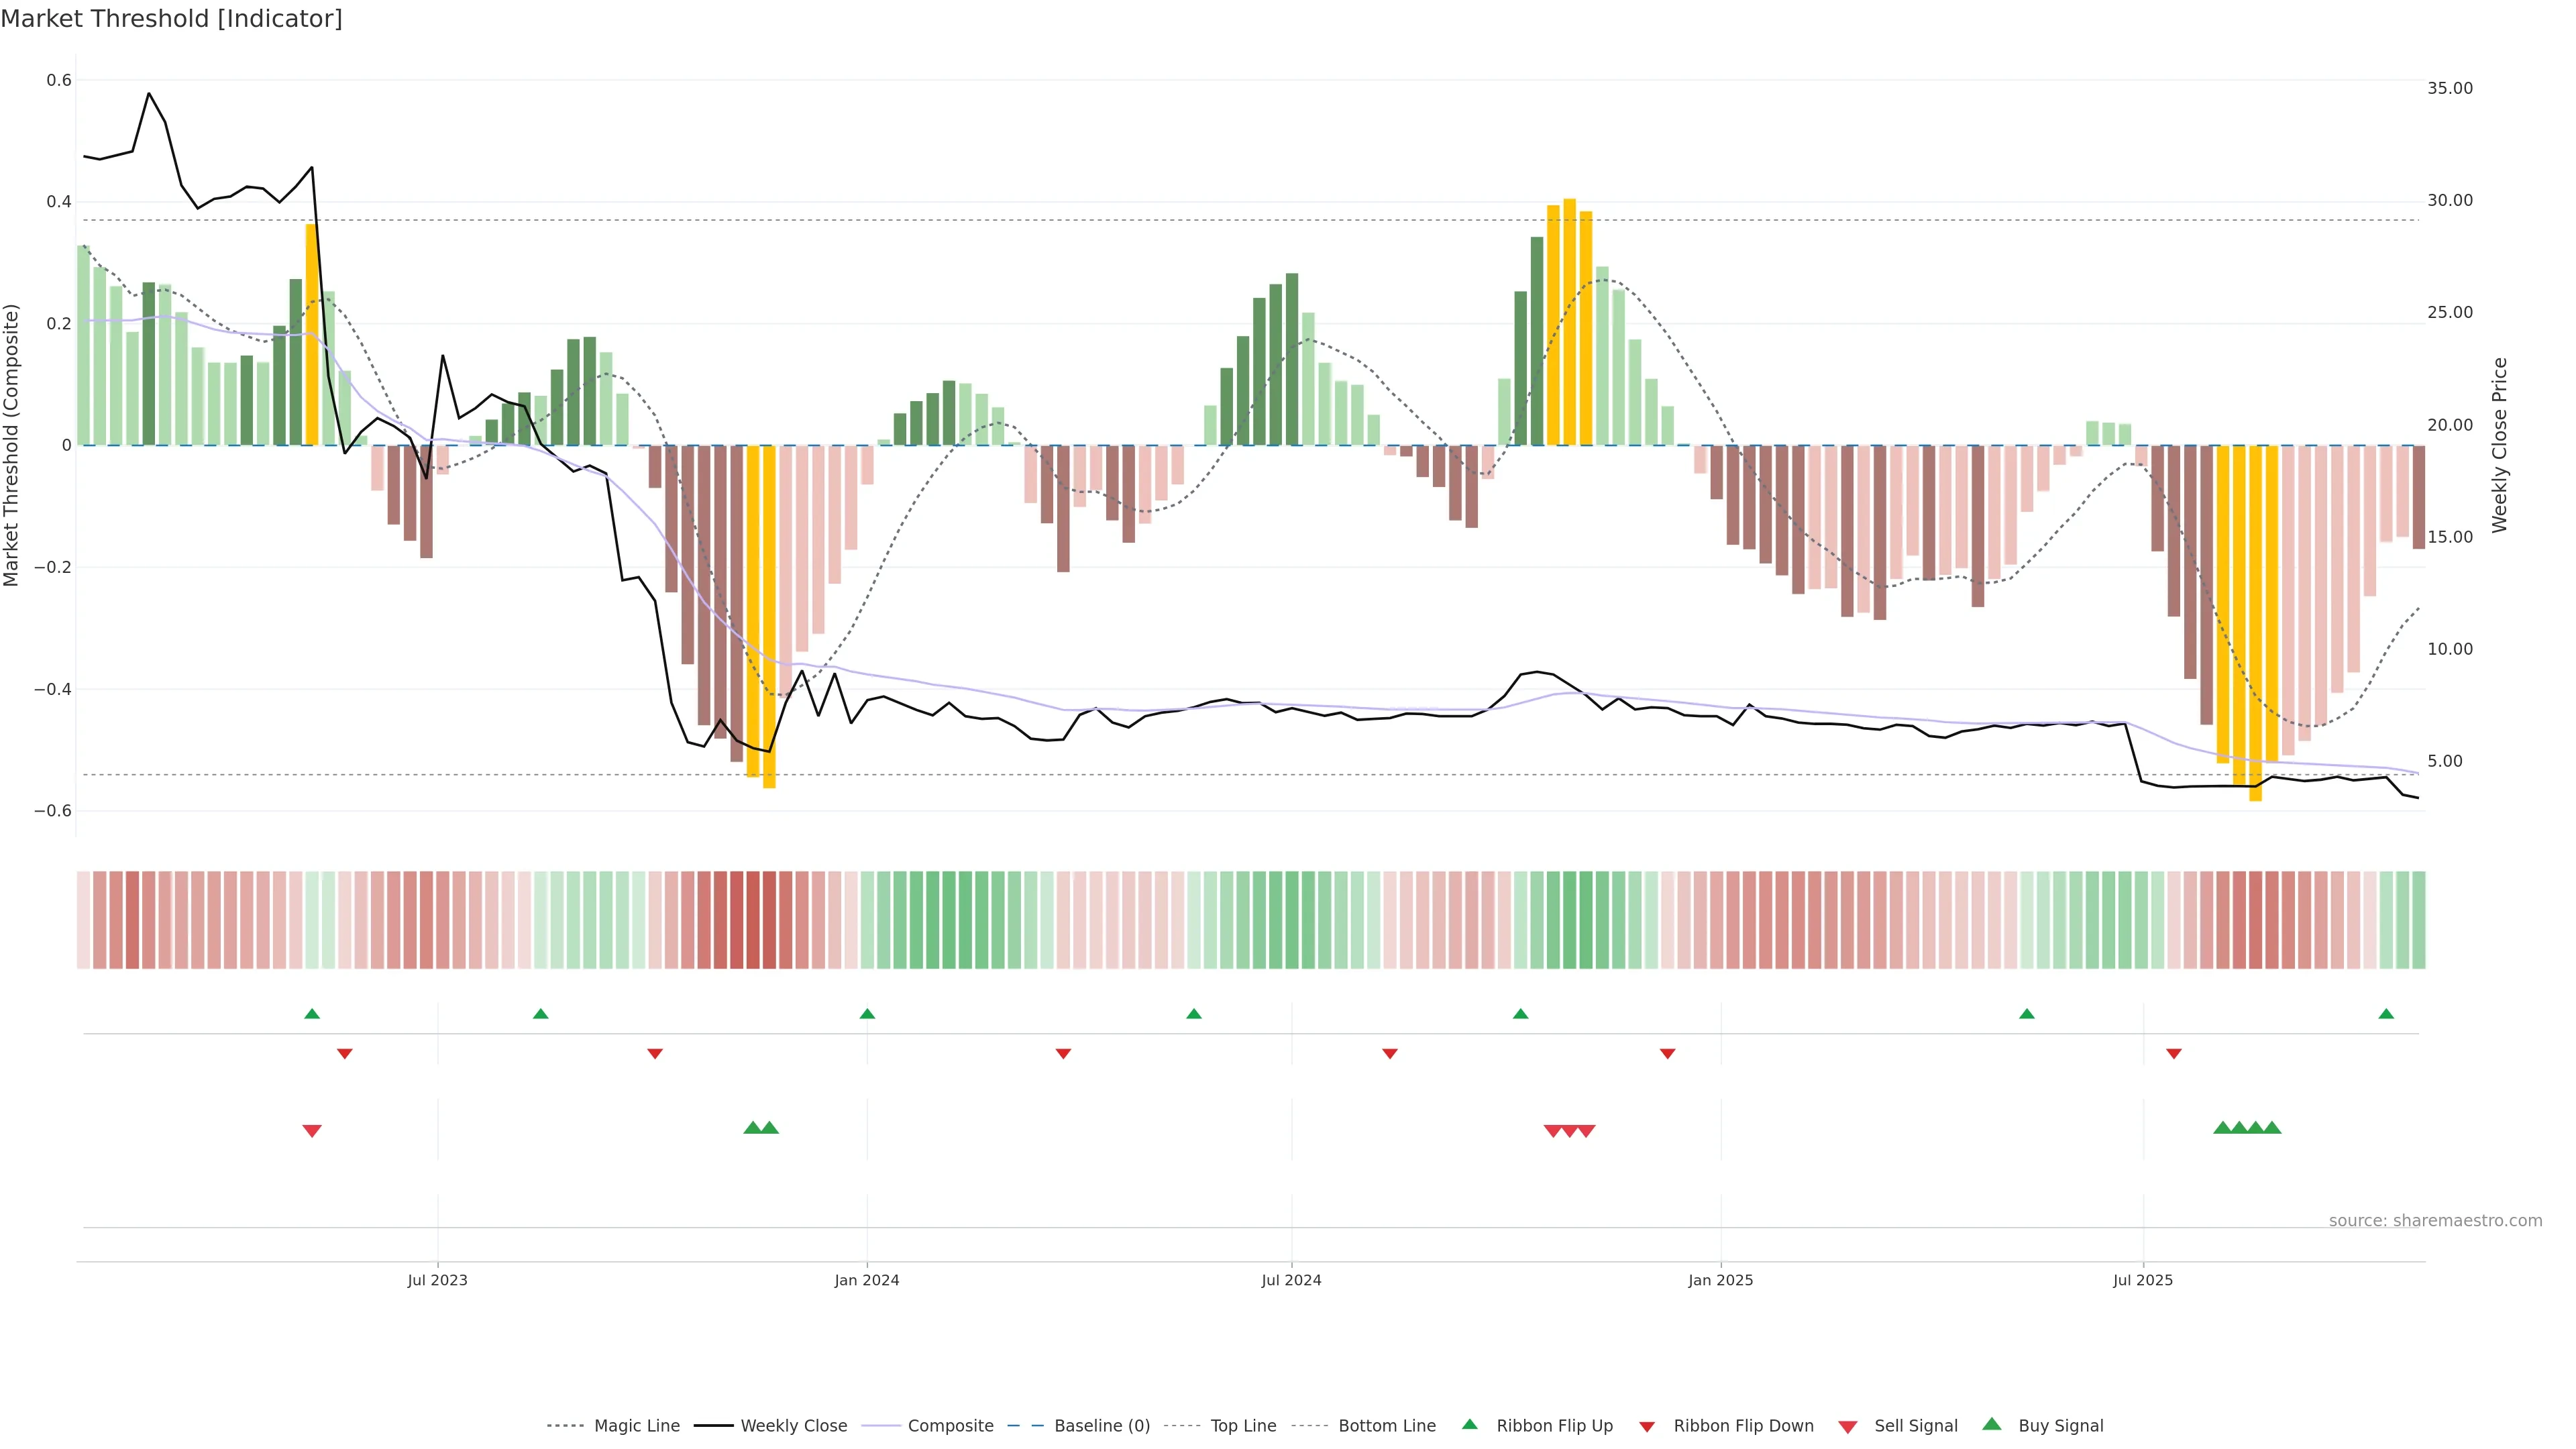Click the Buy Signal legend triangle icon
Screen dimensions: 2576x1449
[x=1991, y=1424]
